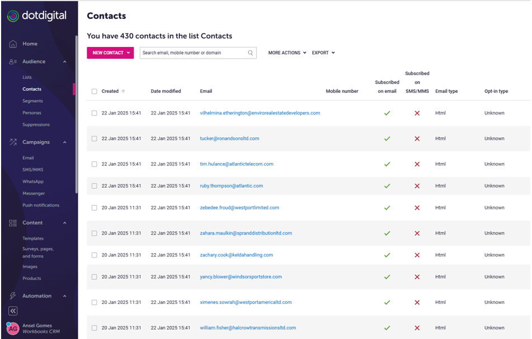Click the Content grid icon
This screenshot has height=339, width=532.
[13, 223]
